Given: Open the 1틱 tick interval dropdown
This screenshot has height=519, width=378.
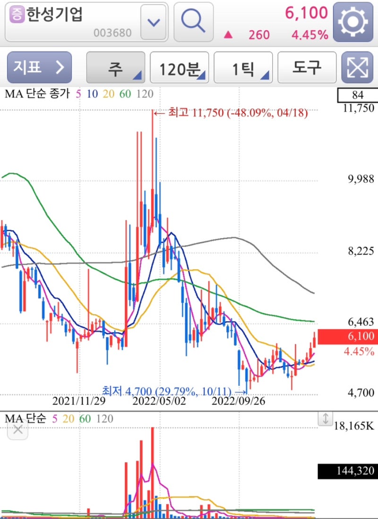Looking at the screenshot, I should tap(243, 68).
